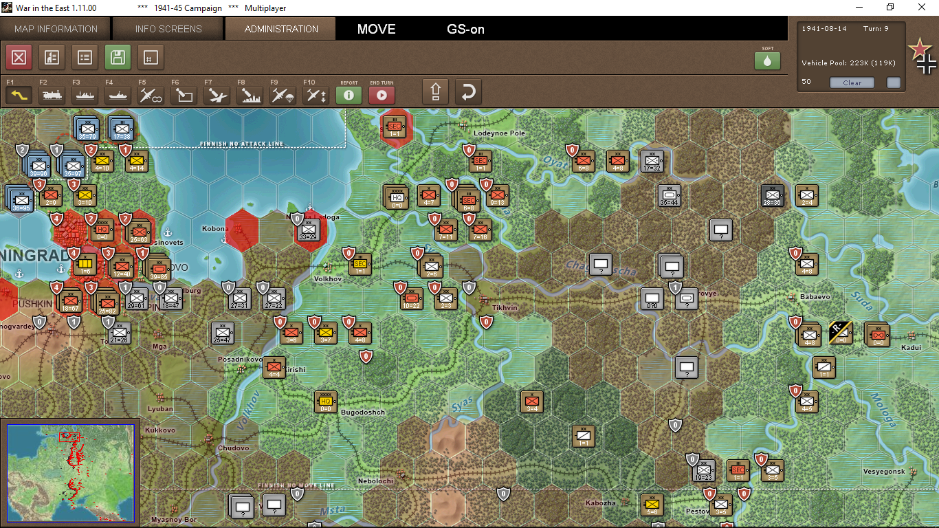This screenshot has width=939, height=528.
Task: Click the Tikhvin town label
Action: [505, 307]
